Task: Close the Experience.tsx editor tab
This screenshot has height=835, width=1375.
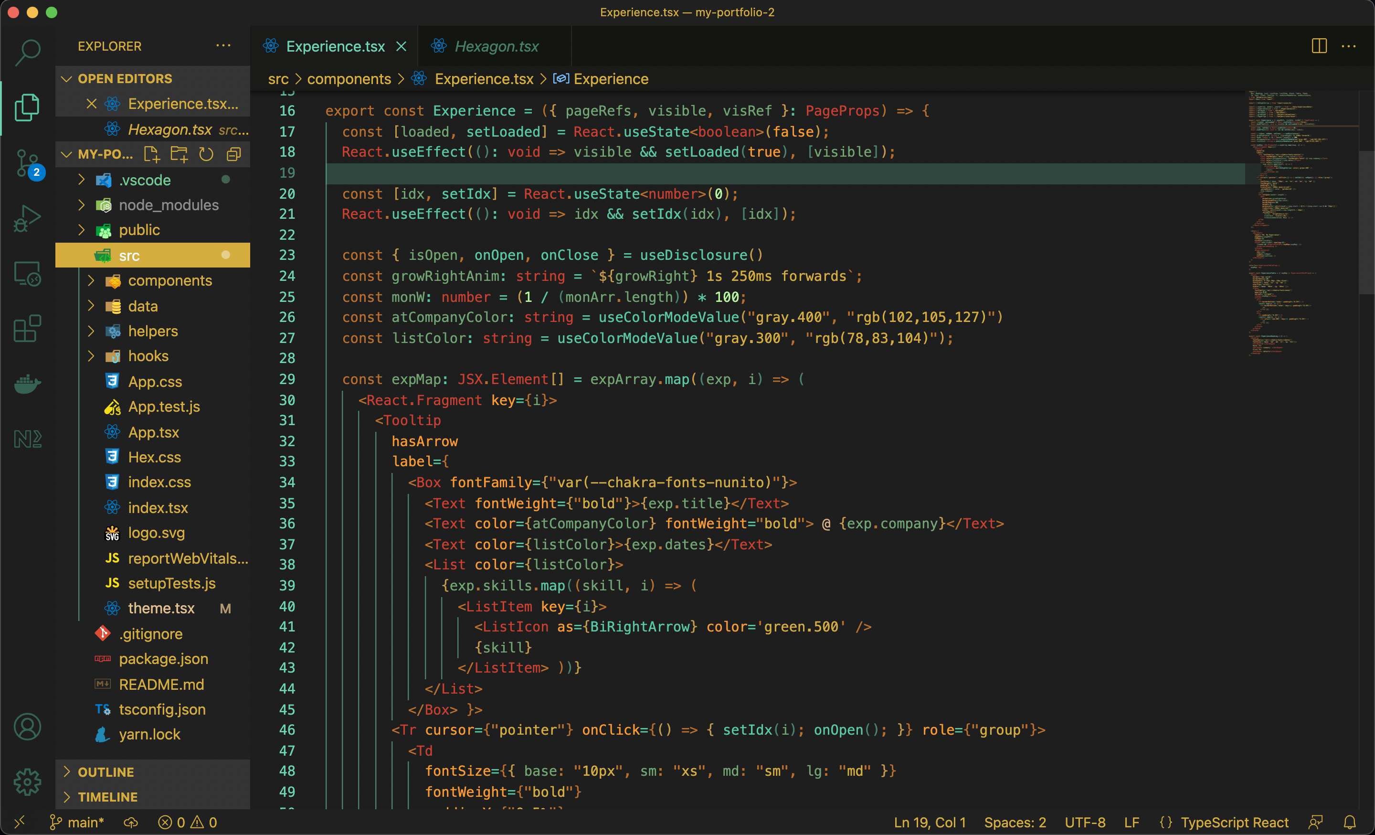Action: point(401,46)
